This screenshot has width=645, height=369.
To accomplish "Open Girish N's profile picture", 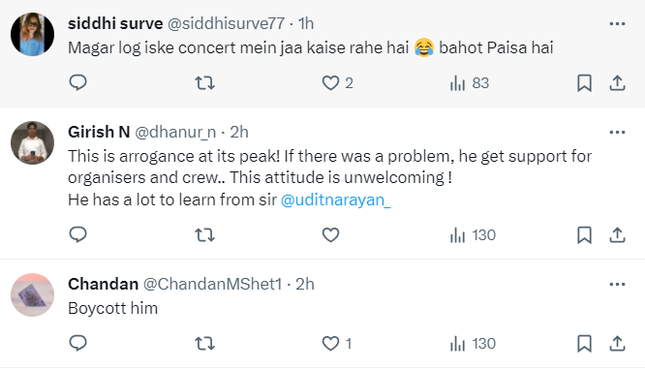I will pos(33,142).
